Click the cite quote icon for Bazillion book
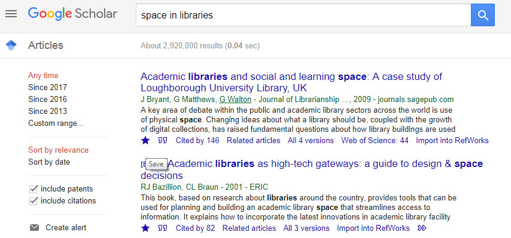511x238 pixels. point(163,228)
